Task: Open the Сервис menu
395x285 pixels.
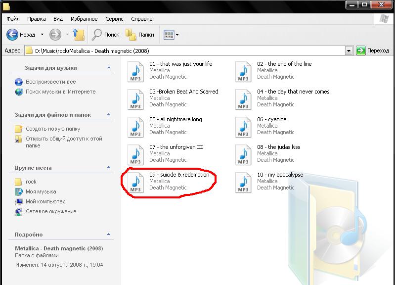Action: click(114, 19)
